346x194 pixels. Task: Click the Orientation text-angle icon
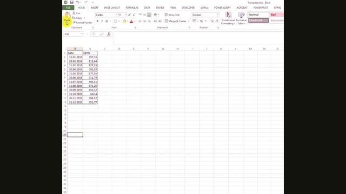pos(156,15)
